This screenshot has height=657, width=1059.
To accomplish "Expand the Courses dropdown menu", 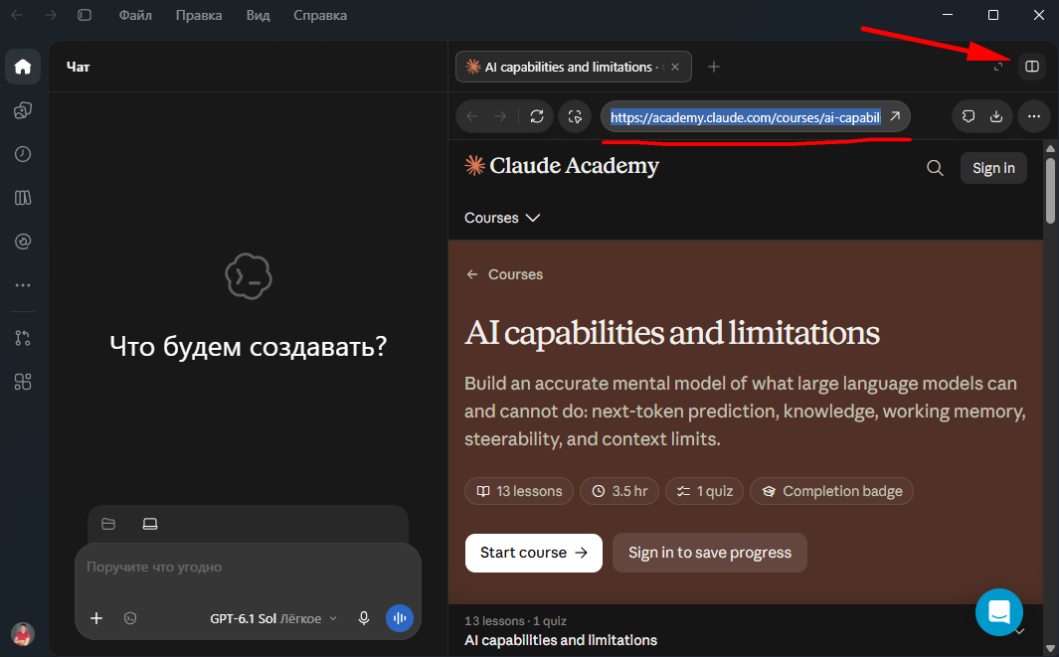I will tap(502, 218).
